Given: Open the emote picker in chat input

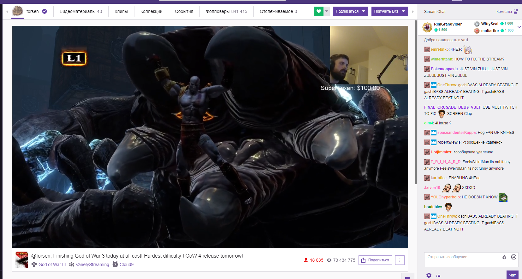Looking at the screenshot, I should tap(514, 257).
